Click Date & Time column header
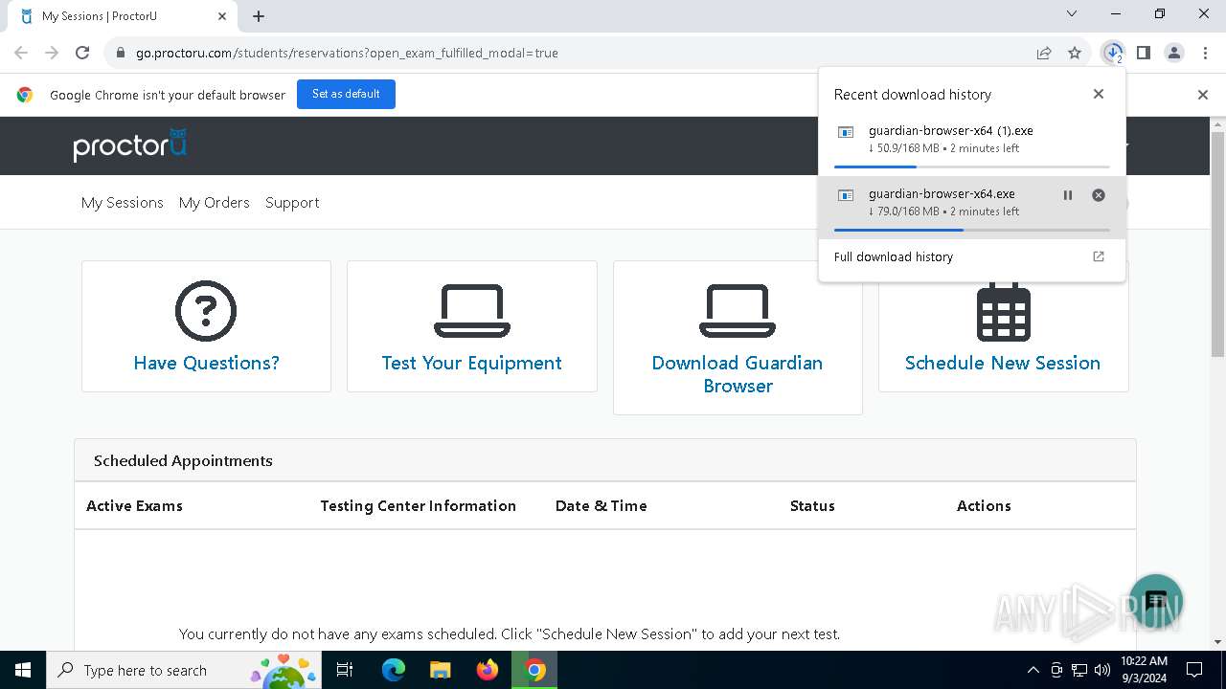Screen dimensions: 1226x689 tap(601, 505)
